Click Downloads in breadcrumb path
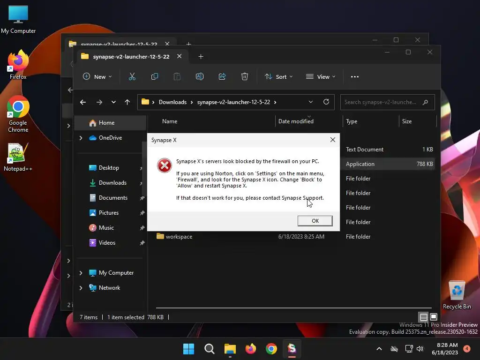The image size is (480, 360). pyautogui.click(x=172, y=102)
